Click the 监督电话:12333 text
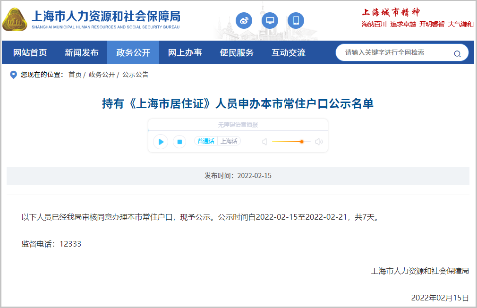This screenshot has height=308, width=477. [51, 244]
